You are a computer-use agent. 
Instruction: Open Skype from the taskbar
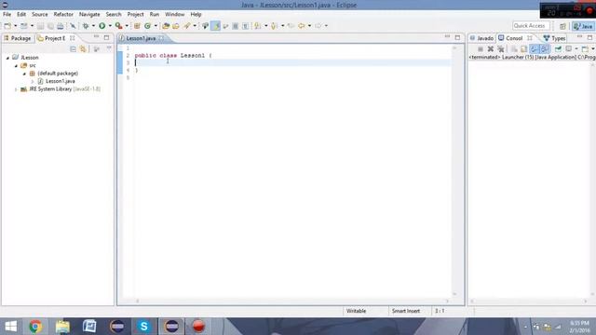[144, 327]
